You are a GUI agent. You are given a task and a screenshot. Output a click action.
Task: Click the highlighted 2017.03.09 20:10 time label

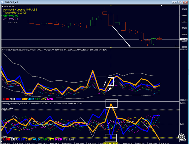(x=111, y=143)
